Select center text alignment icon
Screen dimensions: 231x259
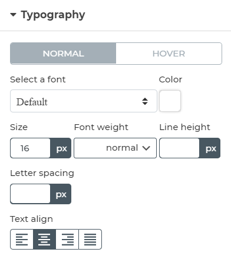tap(44, 239)
